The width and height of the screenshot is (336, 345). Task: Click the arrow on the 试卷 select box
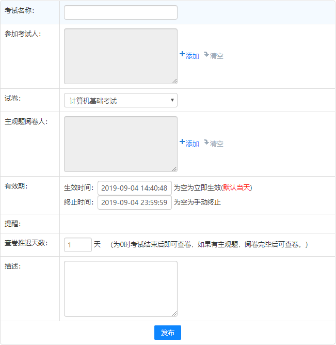click(x=172, y=100)
